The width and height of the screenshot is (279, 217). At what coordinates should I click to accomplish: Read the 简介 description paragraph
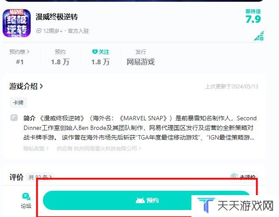click(140, 128)
